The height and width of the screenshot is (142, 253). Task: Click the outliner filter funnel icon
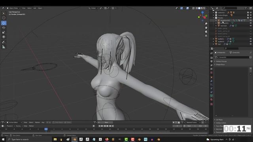click(246, 8)
